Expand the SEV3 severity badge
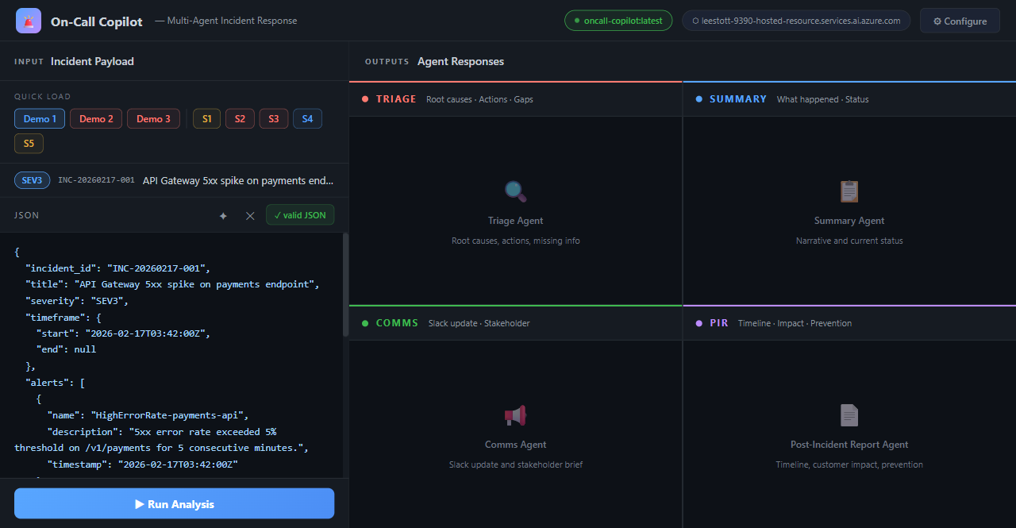Screen dimensions: 1016x528 coord(32,180)
